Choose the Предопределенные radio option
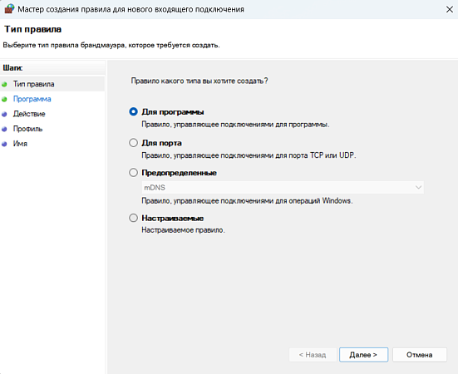Viewport: 458px width, 374px height. tap(133, 173)
